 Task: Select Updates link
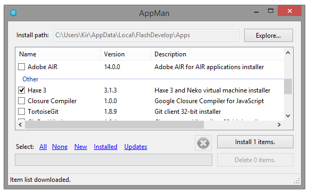[136, 147]
